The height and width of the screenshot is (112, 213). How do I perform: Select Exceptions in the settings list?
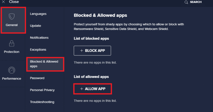pos(38,50)
